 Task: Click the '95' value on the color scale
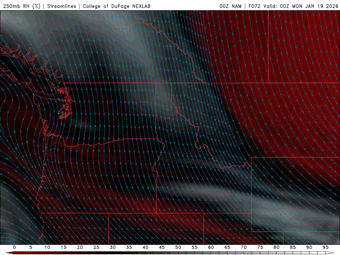pyautogui.click(x=326, y=247)
